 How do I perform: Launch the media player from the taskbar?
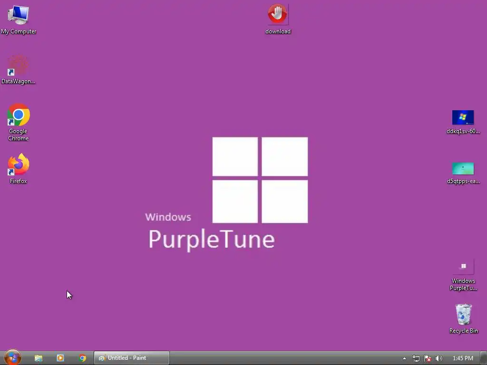pyautogui.click(x=60, y=358)
